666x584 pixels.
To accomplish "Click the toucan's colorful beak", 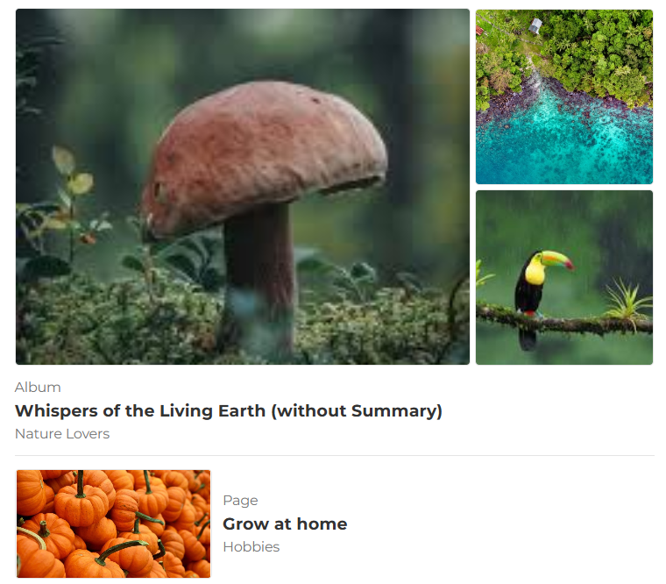I will point(557,259).
